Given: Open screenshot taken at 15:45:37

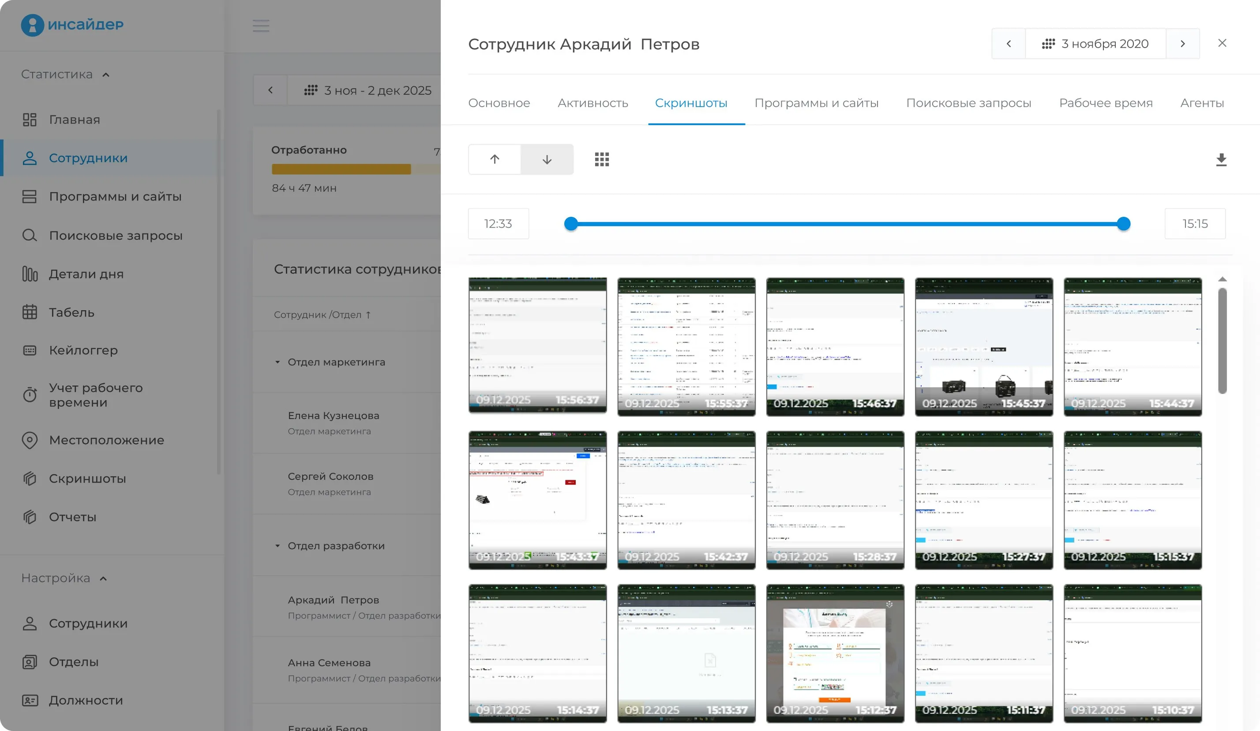Looking at the screenshot, I should point(983,346).
